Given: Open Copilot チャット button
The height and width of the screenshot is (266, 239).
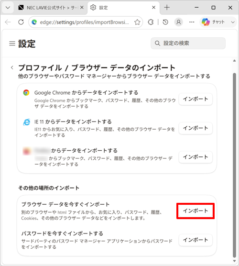Looking at the screenshot, I should [213, 22].
